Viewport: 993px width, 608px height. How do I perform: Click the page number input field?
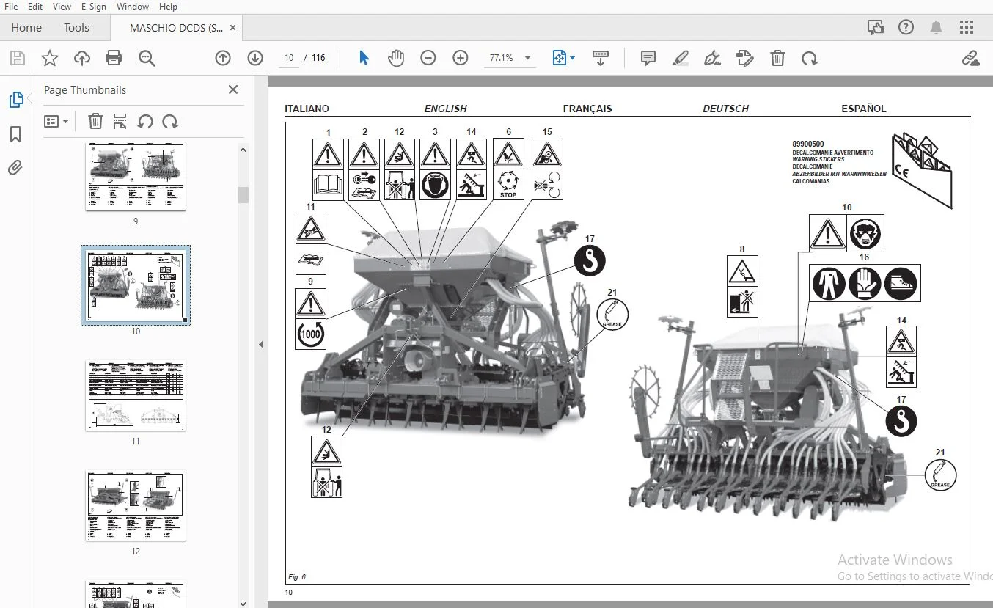289,58
